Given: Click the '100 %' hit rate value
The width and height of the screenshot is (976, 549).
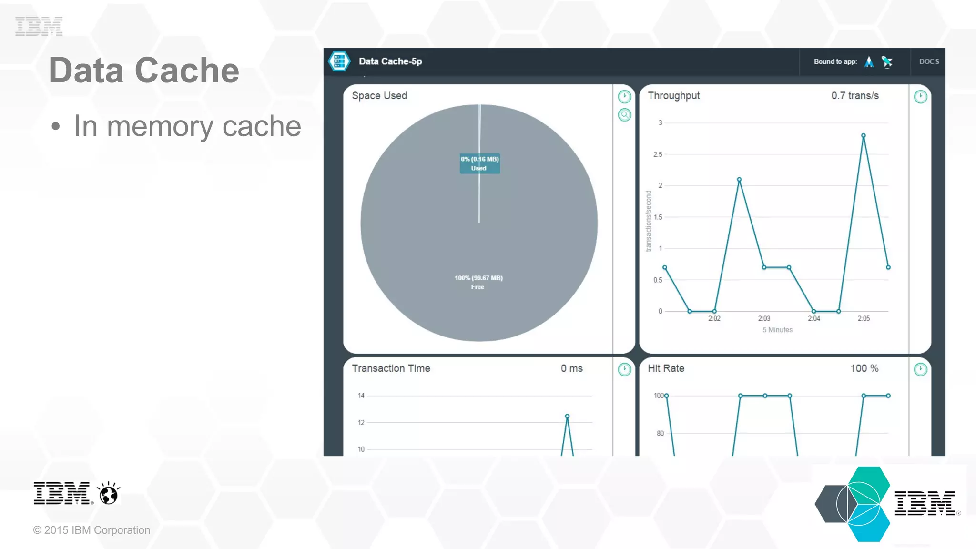Looking at the screenshot, I should pos(864,368).
